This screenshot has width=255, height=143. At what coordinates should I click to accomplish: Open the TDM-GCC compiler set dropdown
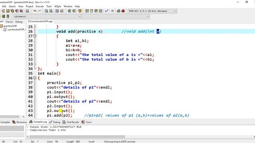pos(152,11)
